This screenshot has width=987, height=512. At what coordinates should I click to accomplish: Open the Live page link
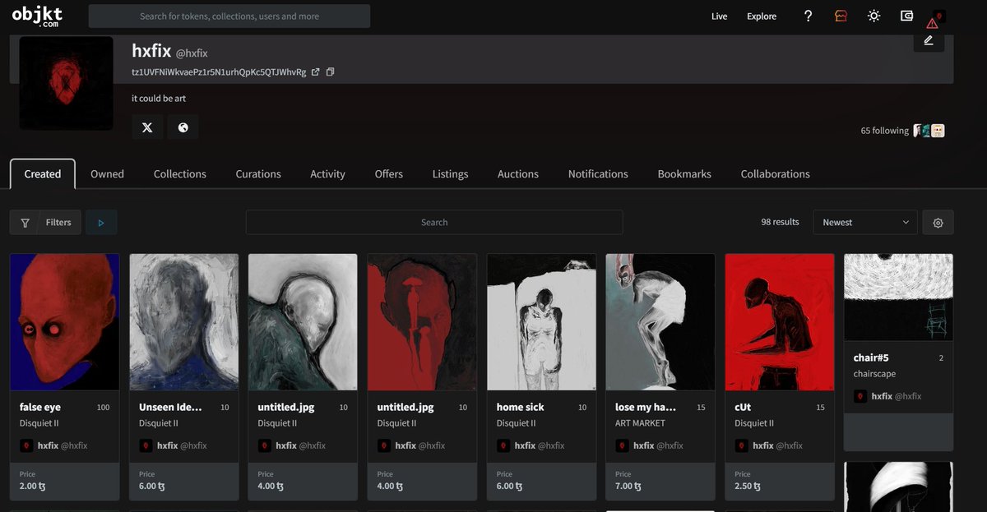pyautogui.click(x=719, y=16)
